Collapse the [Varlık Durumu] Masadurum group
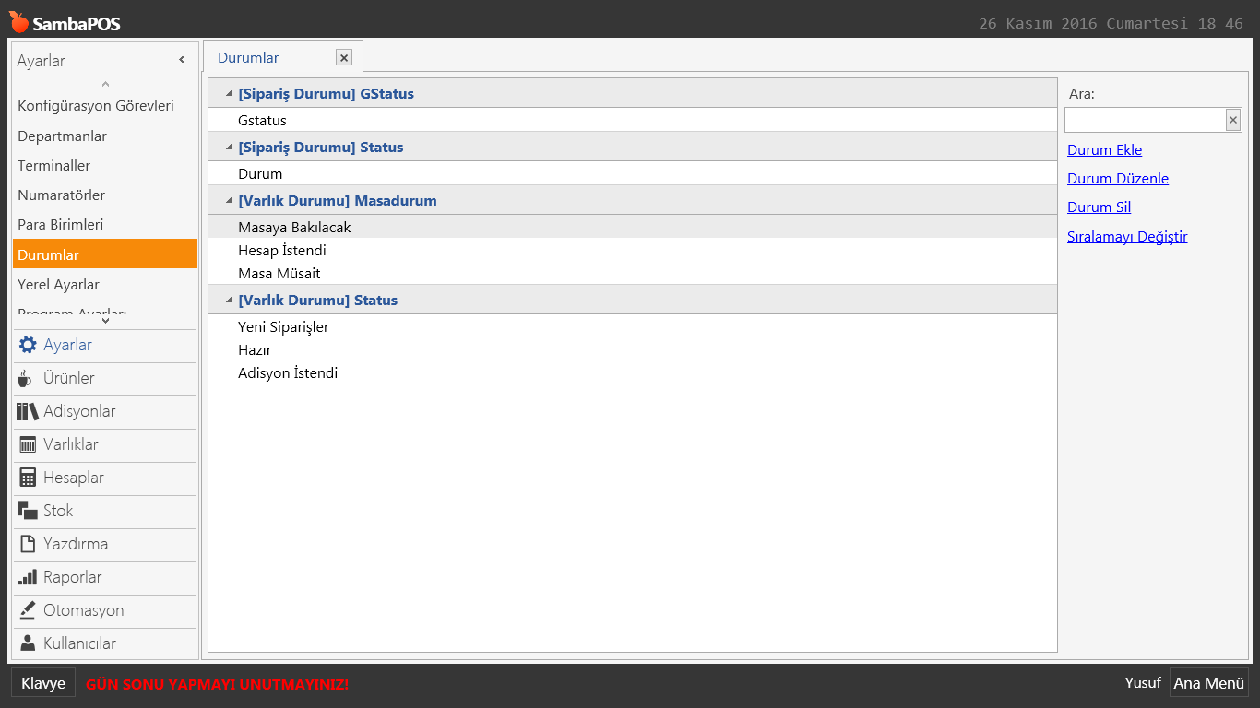The width and height of the screenshot is (1260, 708). click(228, 201)
